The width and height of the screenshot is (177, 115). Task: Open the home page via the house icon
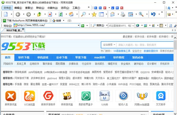click(x=71, y=14)
